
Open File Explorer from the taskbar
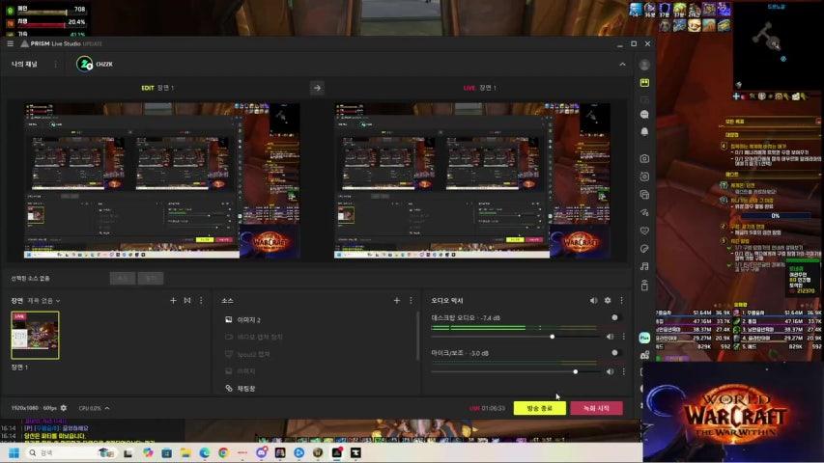185,452
